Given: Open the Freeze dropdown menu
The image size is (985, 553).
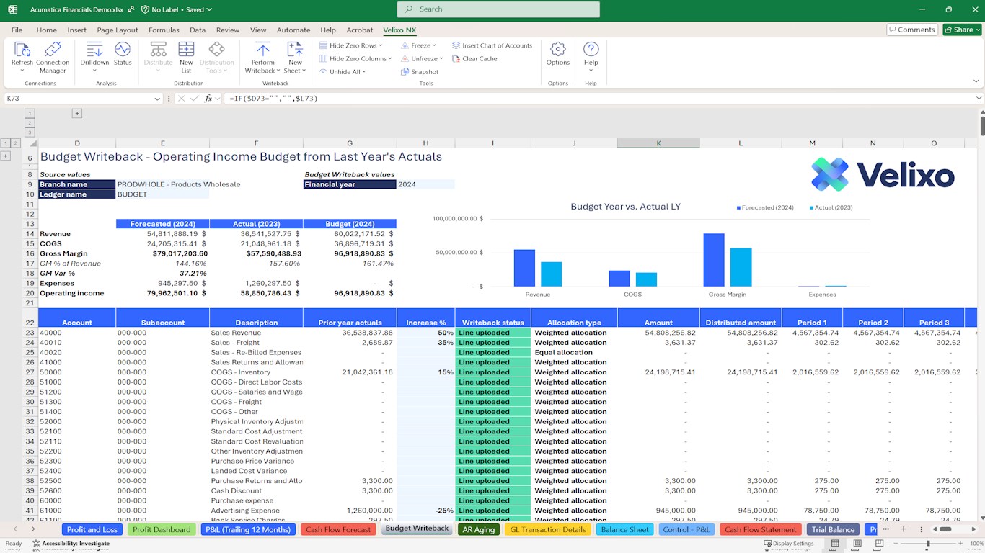Looking at the screenshot, I should pos(434,45).
